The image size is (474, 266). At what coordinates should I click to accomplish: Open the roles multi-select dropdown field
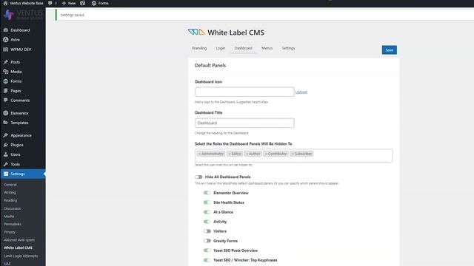[294, 156]
